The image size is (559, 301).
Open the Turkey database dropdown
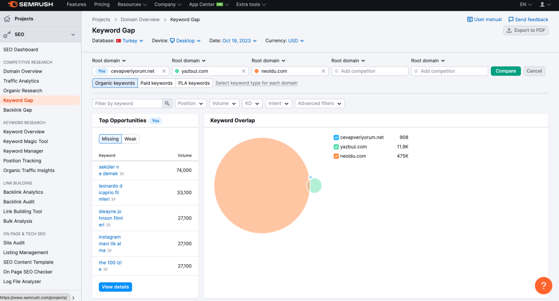click(x=132, y=41)
